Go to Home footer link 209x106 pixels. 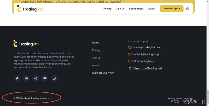point(96,43)
